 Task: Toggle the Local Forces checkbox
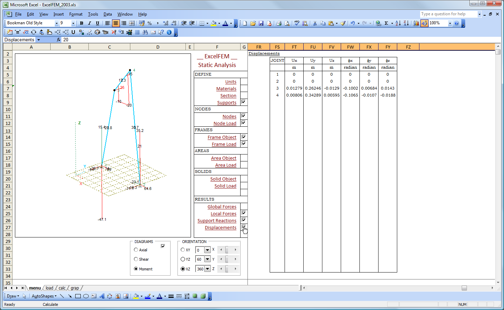tap(243, 213)
